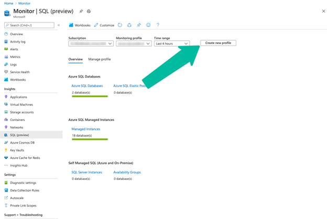This screenshot has height=219, width=327.
Task: Expand the Subscription dropdown
Action: [x=91, y=43]
